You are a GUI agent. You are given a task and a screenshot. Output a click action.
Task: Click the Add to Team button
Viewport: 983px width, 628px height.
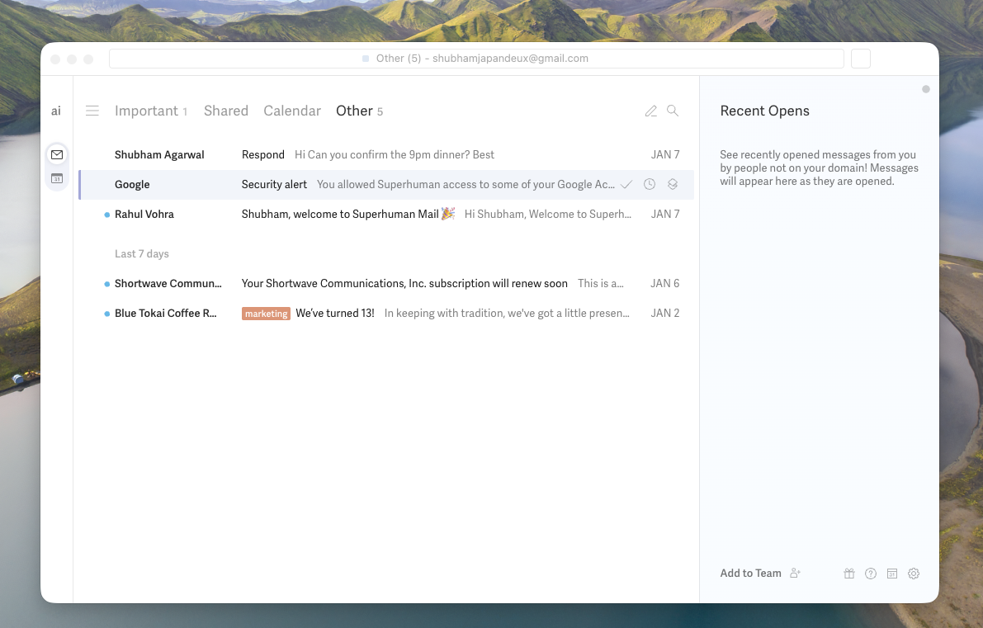click(751, 573)
